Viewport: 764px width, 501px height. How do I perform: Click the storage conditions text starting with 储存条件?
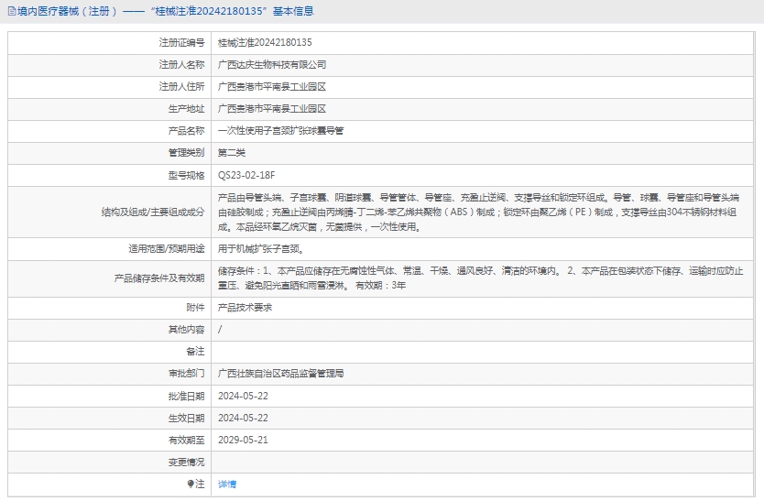click(476, 278)
